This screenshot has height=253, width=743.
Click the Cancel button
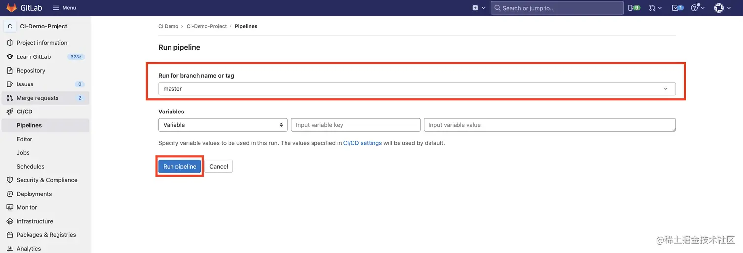(x=219, y=167)
